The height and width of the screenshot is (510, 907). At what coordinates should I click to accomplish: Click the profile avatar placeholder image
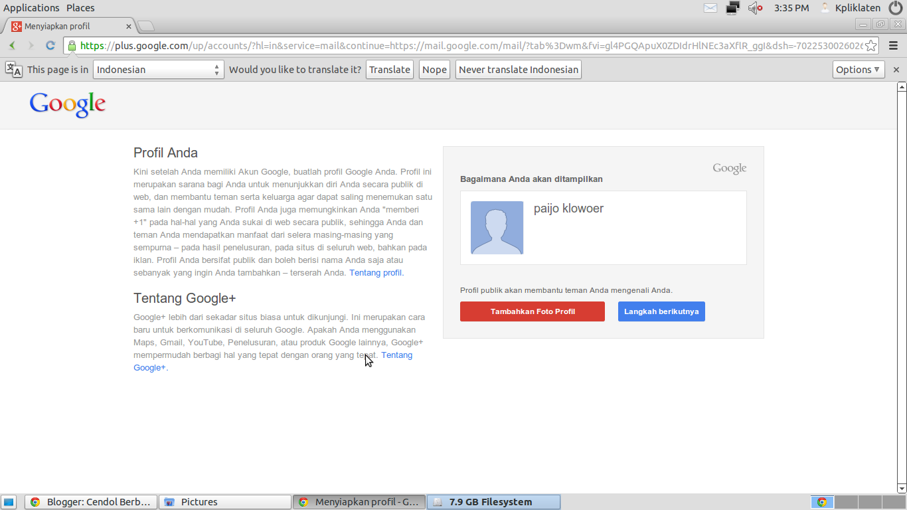point(497,228)
